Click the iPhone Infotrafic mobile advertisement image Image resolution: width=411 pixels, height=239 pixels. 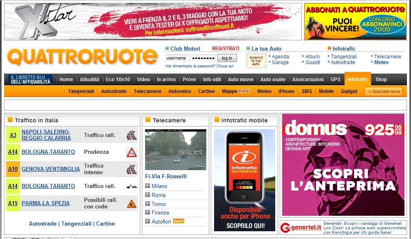tap(244, 180)
